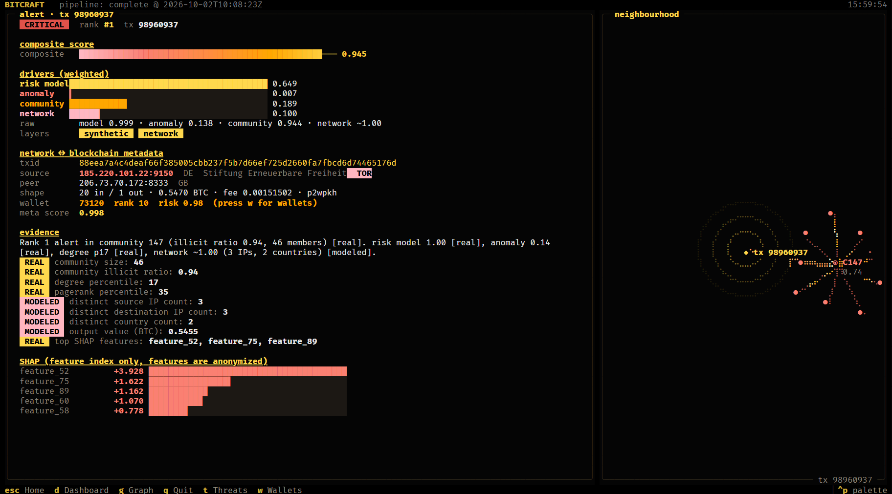The height and width of the screenshot is (494, 892).
Task: Click the REAL badge beside community size
Action: click(x=34, y=262)
